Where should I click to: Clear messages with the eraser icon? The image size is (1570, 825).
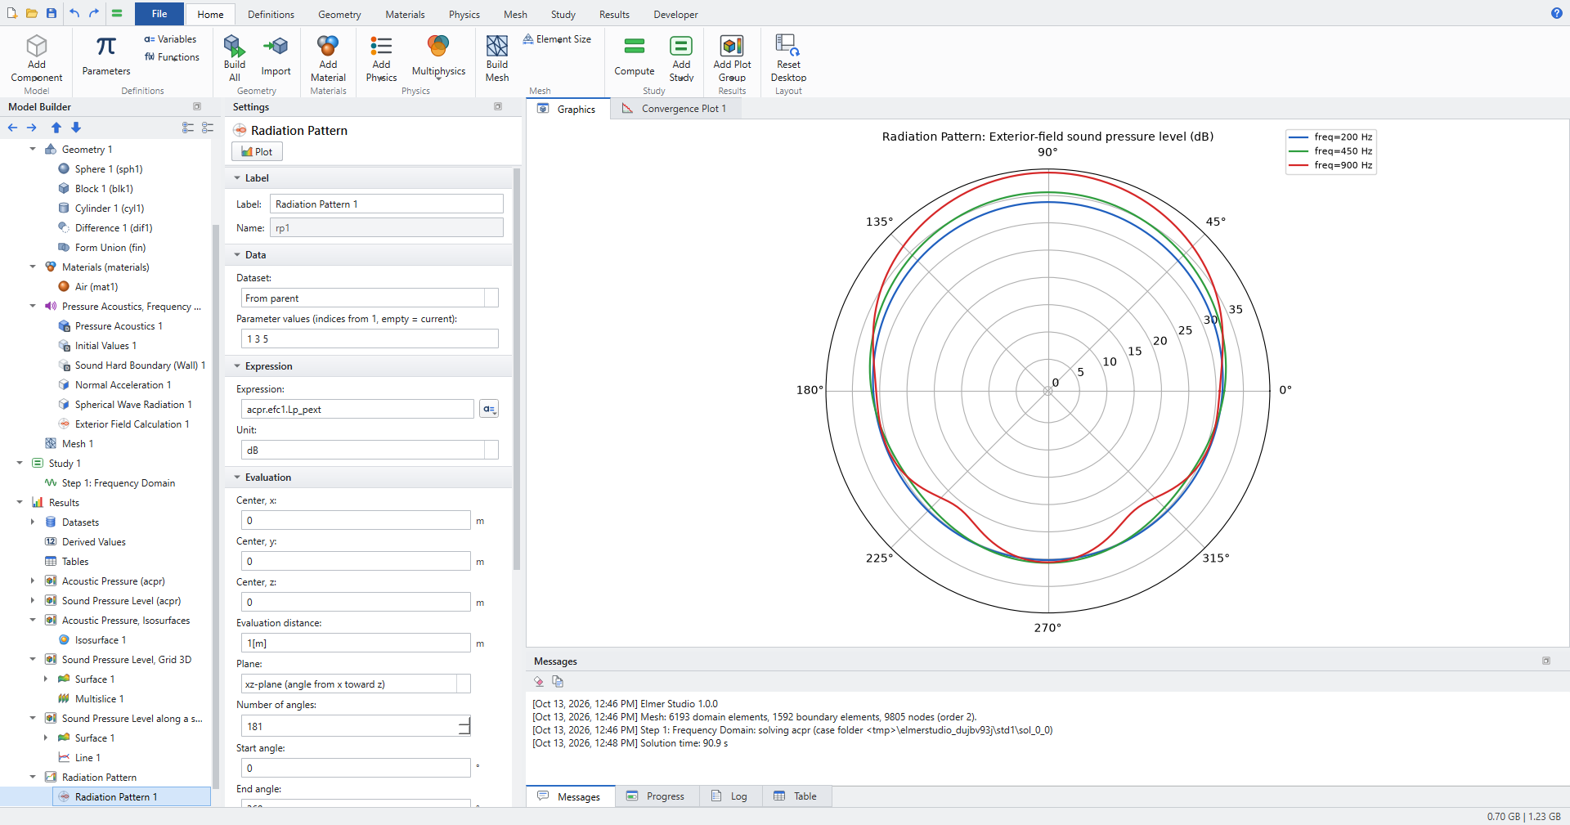539,681
